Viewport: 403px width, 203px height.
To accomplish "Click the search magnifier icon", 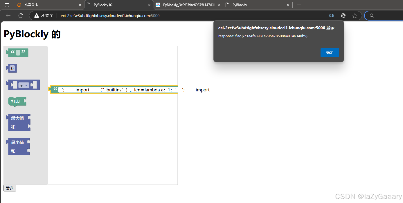I will (x=372, y=16).
